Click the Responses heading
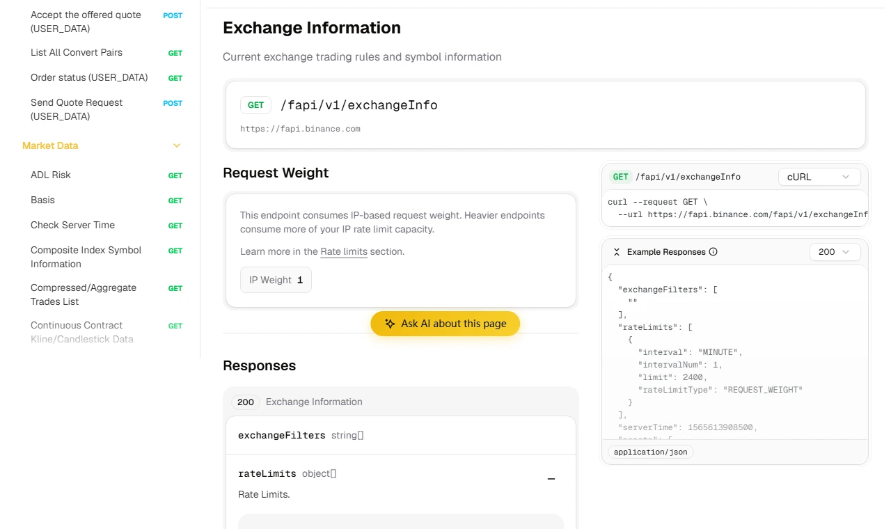The width and height of the screenshot is (891, 529). pyautogui.click(x=259, y=365)
